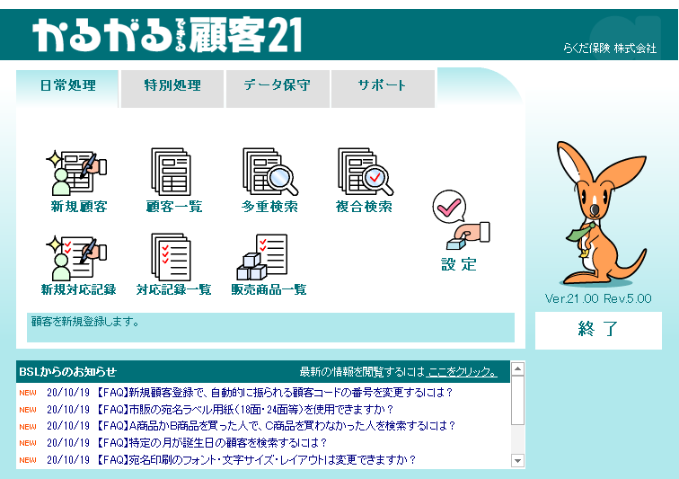Viewport: 679px width, 479px height.
Task: Open the 設定 settings icon
Action: (461, 231)
